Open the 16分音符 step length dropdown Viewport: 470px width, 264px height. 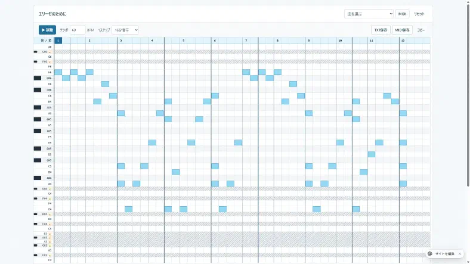pos(125,30)
